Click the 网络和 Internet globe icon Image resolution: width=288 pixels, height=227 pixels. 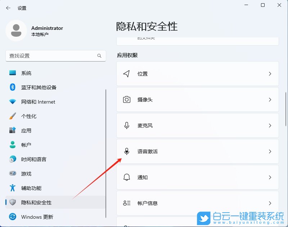point(13,102)
